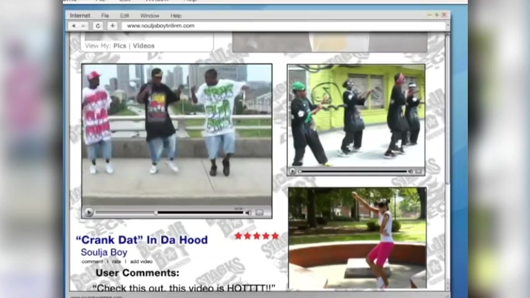Open the Help menu in browser
Viewport: 530px width, 298px height.
pos(176,16)
